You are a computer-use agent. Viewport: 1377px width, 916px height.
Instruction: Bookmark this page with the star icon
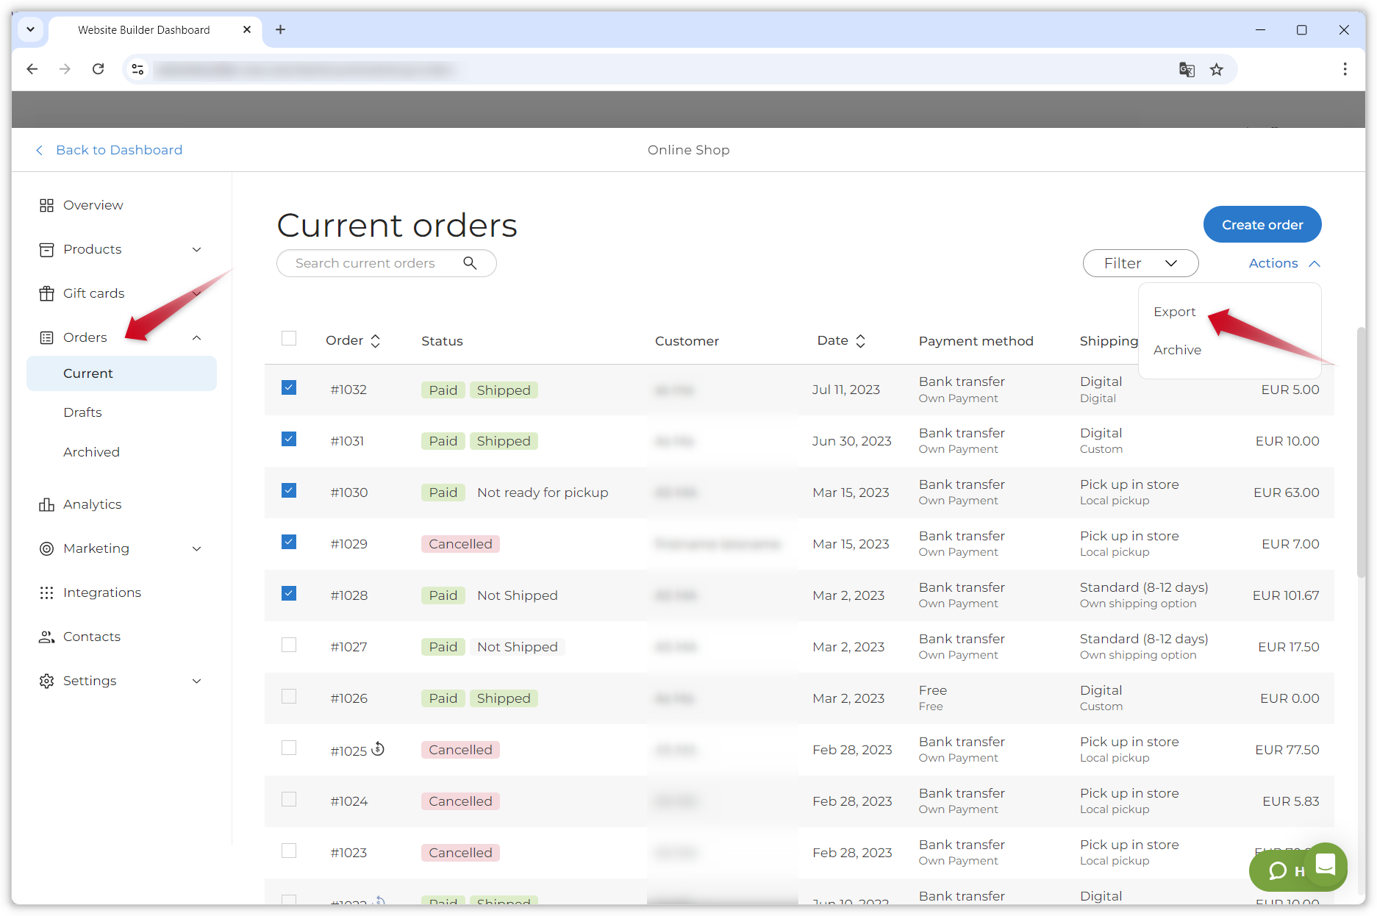(x=1217, y=69)
